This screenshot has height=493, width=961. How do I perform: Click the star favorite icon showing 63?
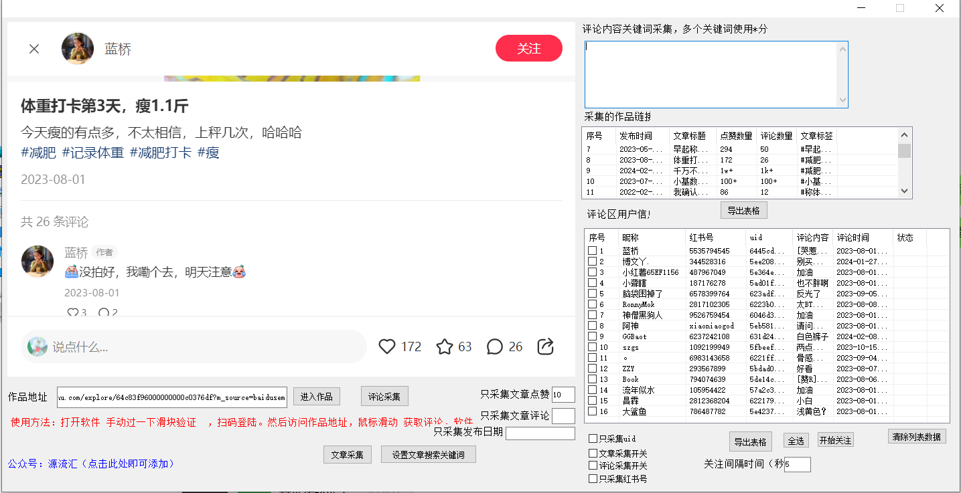click(x=445, y=347)
